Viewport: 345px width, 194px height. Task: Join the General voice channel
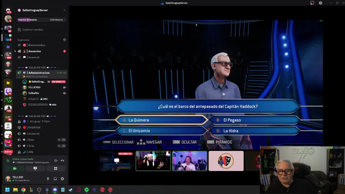tap(34, 134)
